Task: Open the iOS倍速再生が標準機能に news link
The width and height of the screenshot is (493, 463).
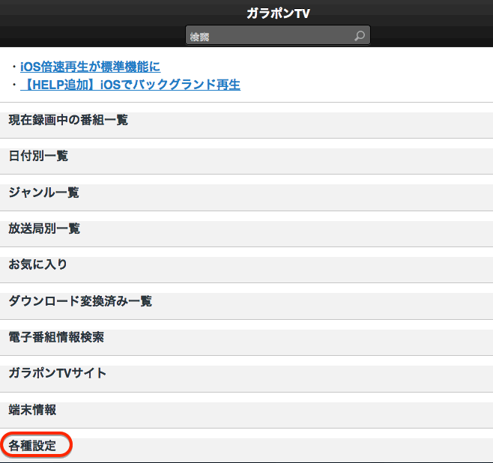Action: coord(90,67)
